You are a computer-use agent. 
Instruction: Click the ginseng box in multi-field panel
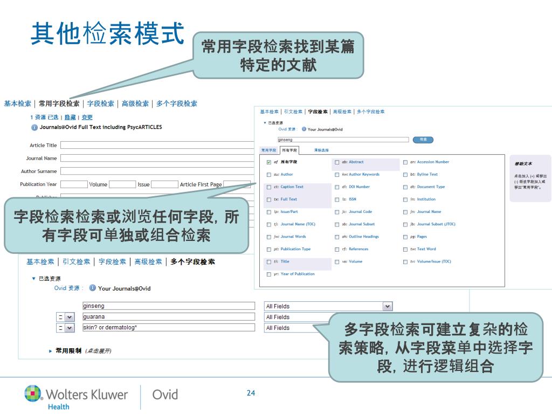coord(169,306)
